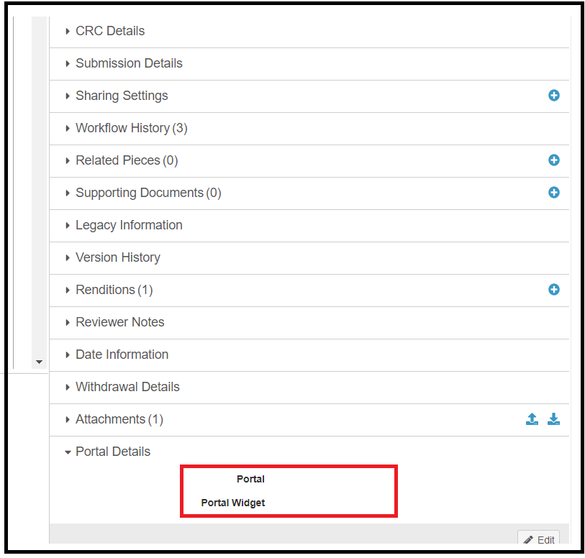This screenshot has width=585, height=558.
Task: Add a Related Pieces item
Action: click(x=553, y=160)
